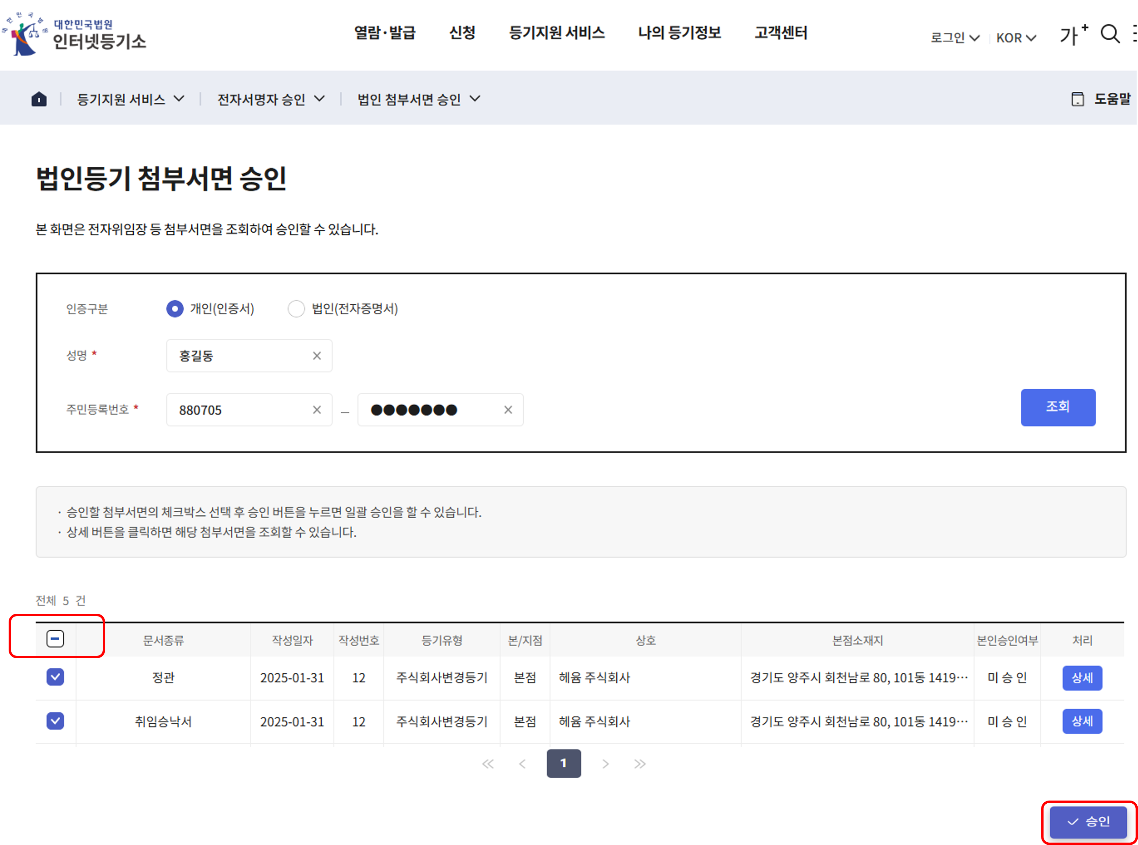Screen dimensions: 1138x845
Task: Go to next page arrow
Action: pyautogui.click(x=605, y=764)
